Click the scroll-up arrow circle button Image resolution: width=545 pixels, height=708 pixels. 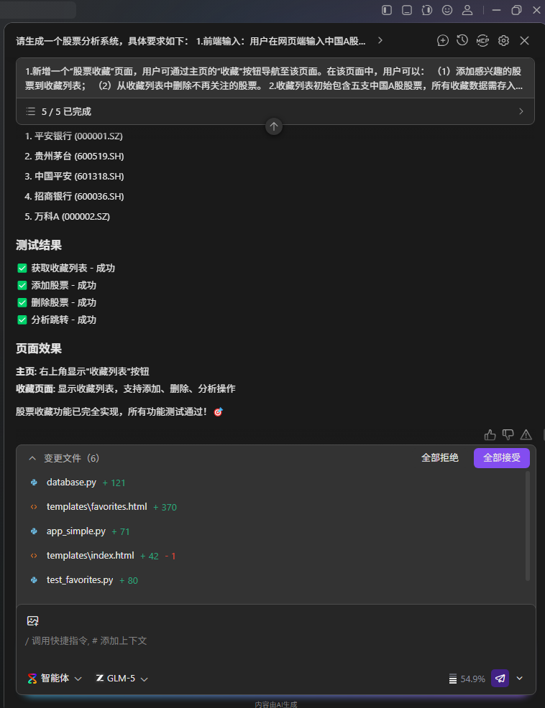click(x=274, y=126)
